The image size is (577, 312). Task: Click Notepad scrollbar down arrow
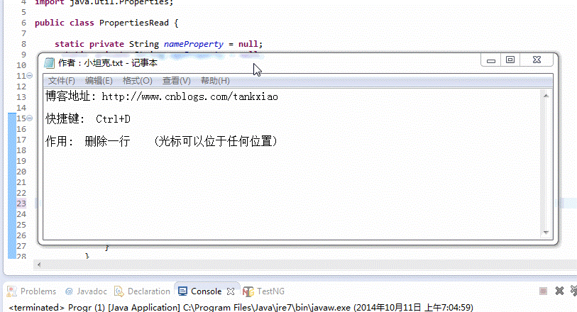[x=546, y=233]
